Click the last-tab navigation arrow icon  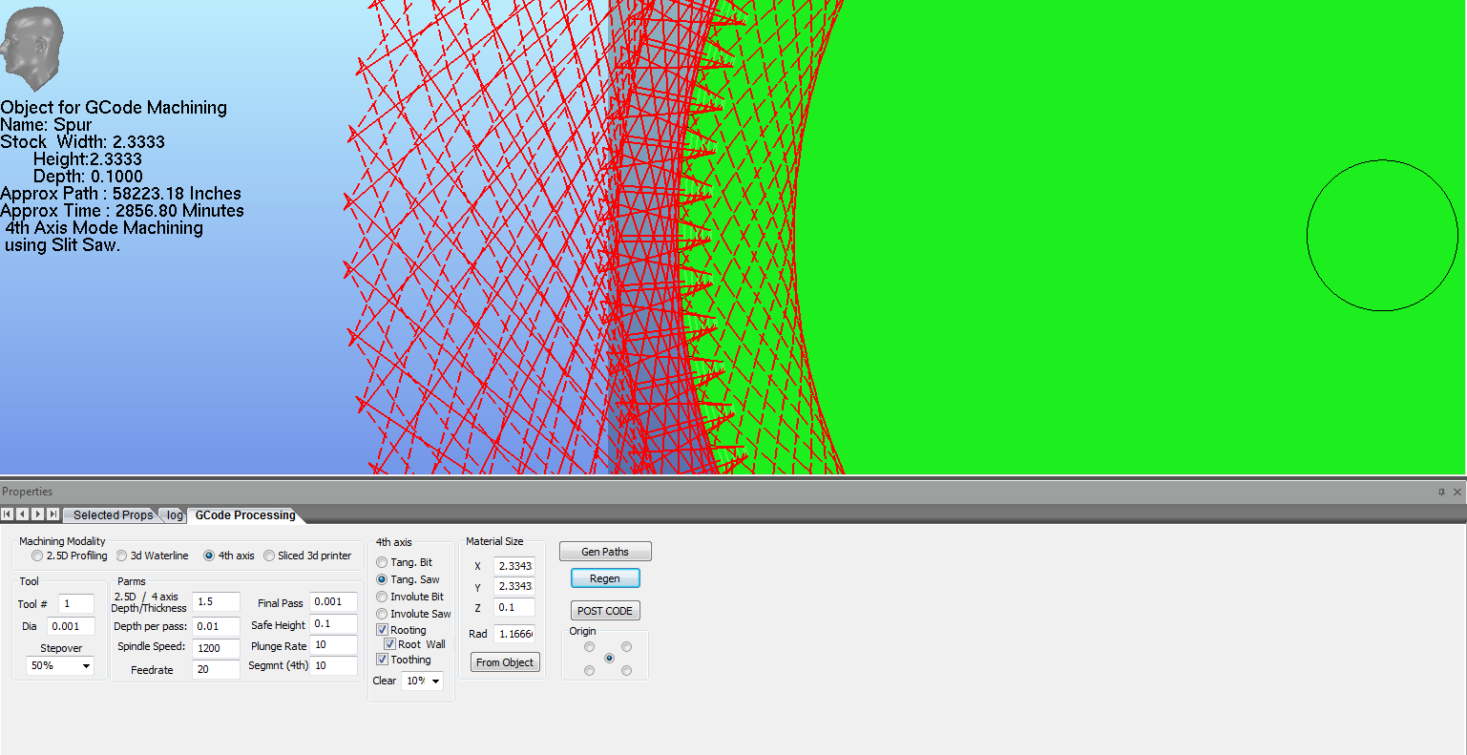pos(52,514)
